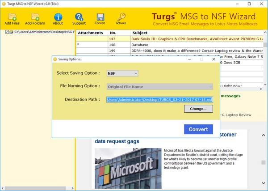Click the Destination Path text field
Viewport: 268px width, 191px height.
tap(159, 100)
